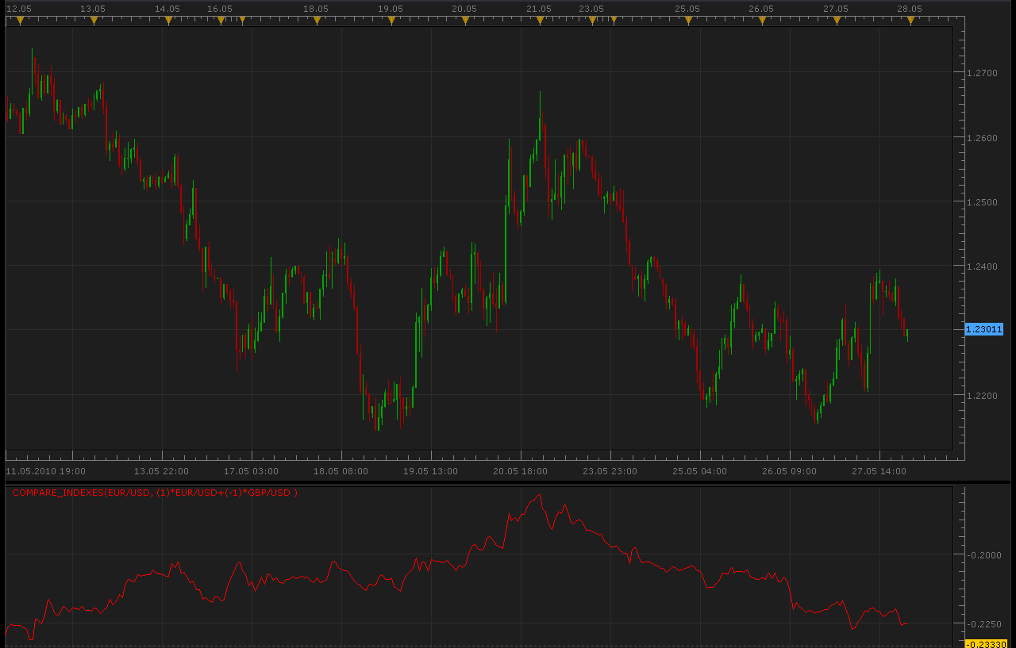Click the -0.2000 indicator axis label
Image resolution: width=1016 pixels, height=648 pixels.
(984, 555)
